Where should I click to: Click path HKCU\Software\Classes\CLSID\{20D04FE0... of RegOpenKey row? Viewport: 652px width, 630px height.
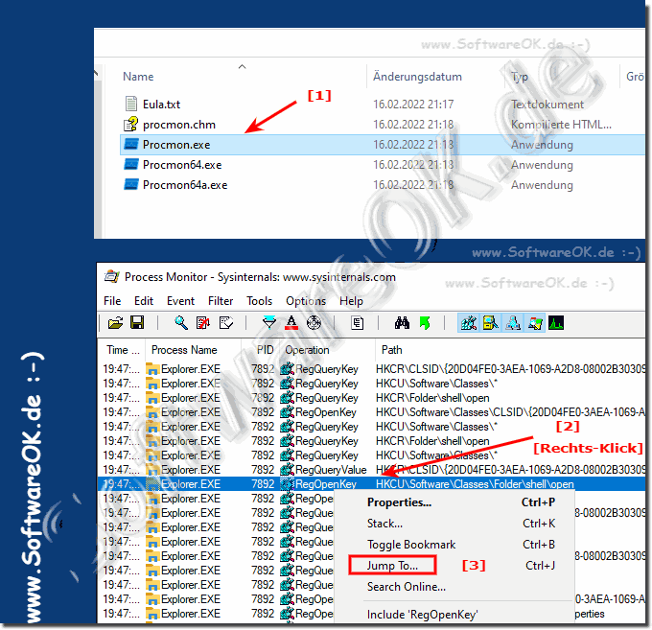(x=510, y=412)
